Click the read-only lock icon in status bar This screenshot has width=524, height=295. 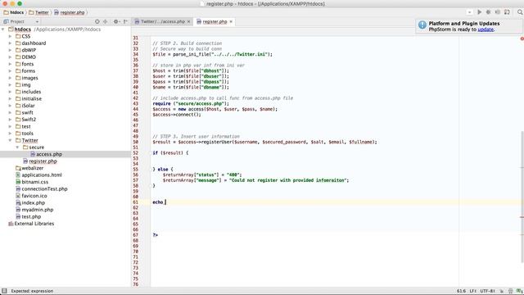502,291
